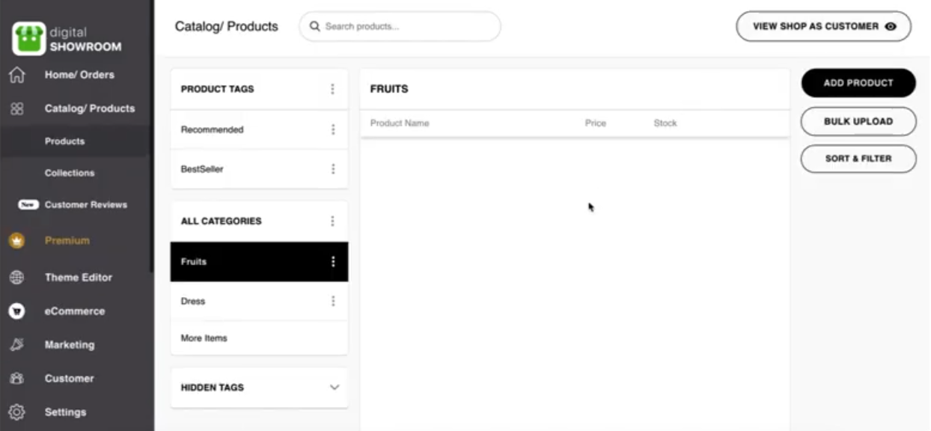Click the Home/Orders house icon

(x=17, y=75)
